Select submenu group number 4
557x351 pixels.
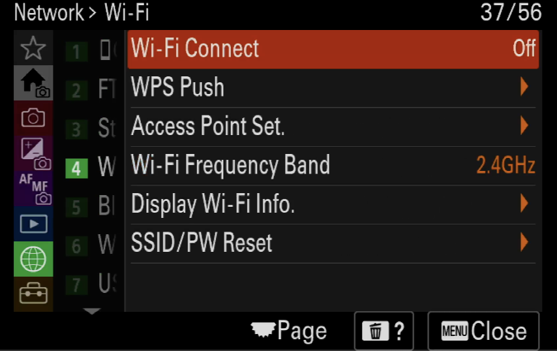[x=76, y=168]
